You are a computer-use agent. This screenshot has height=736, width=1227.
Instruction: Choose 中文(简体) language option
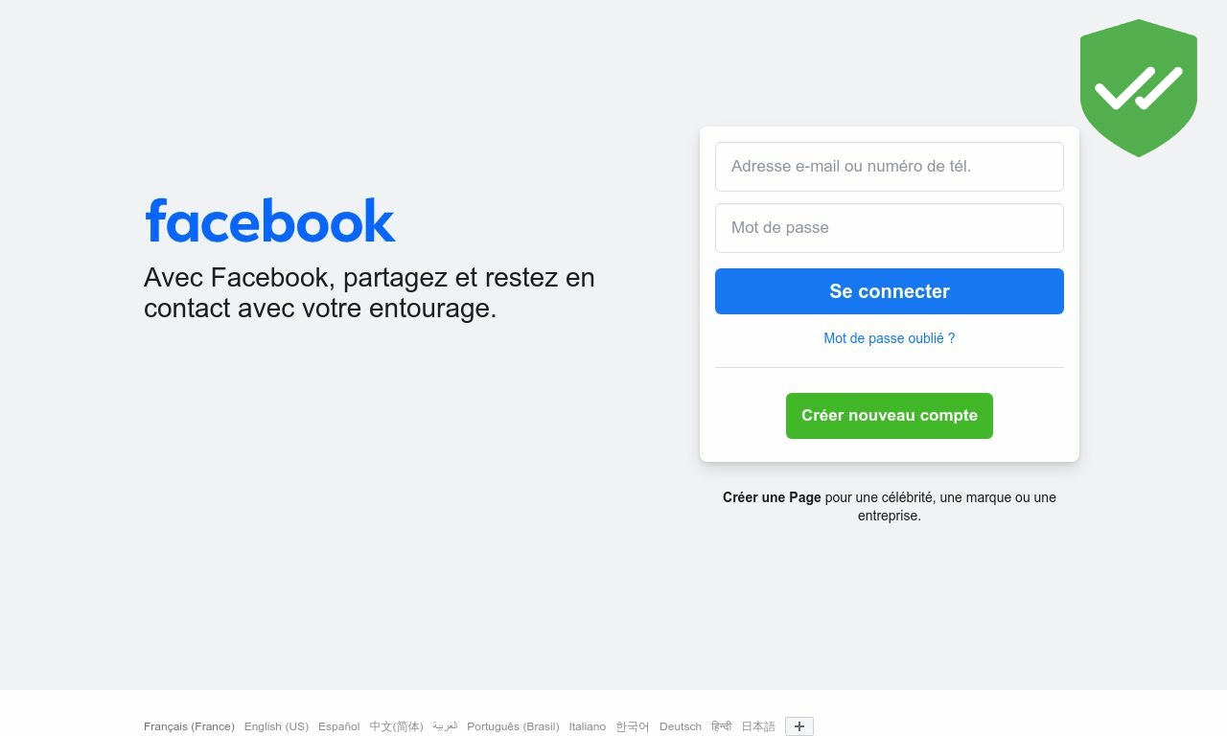point(396,726)
